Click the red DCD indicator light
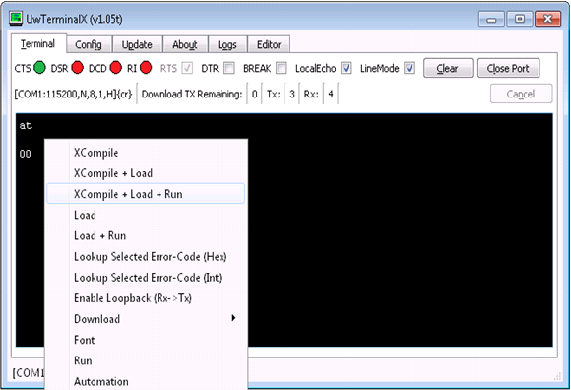The height and width of the screenshot is (390, 571). (116, 68)
